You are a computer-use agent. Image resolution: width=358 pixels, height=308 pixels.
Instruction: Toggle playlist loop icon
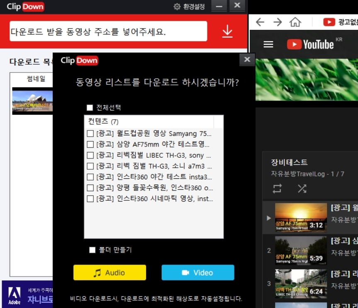click(x=277, y=189)
